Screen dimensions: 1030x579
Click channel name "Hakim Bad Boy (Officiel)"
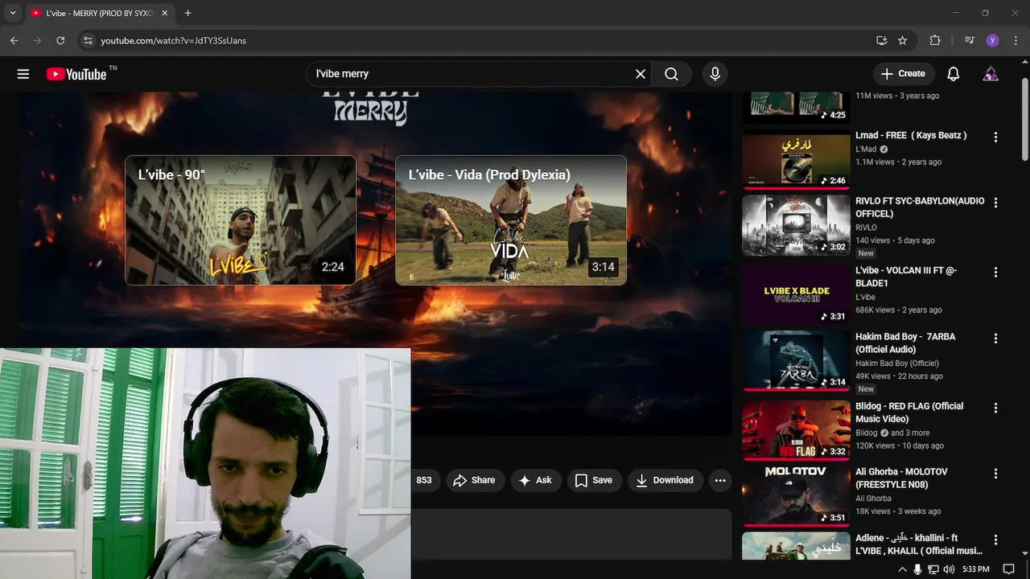897,363
